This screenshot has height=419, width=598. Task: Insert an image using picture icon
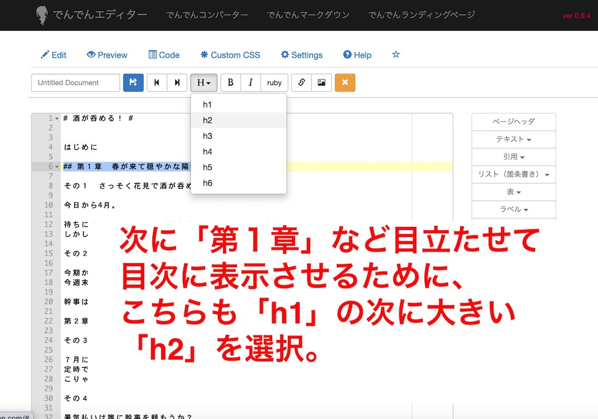pos(321,83)
